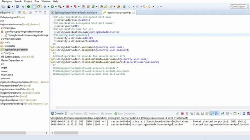The height and width of the screenshot is (140, 250).
Task: Click the Debug bug icon in toolbar
Action: pyautogui.click(x=45, y=7)
